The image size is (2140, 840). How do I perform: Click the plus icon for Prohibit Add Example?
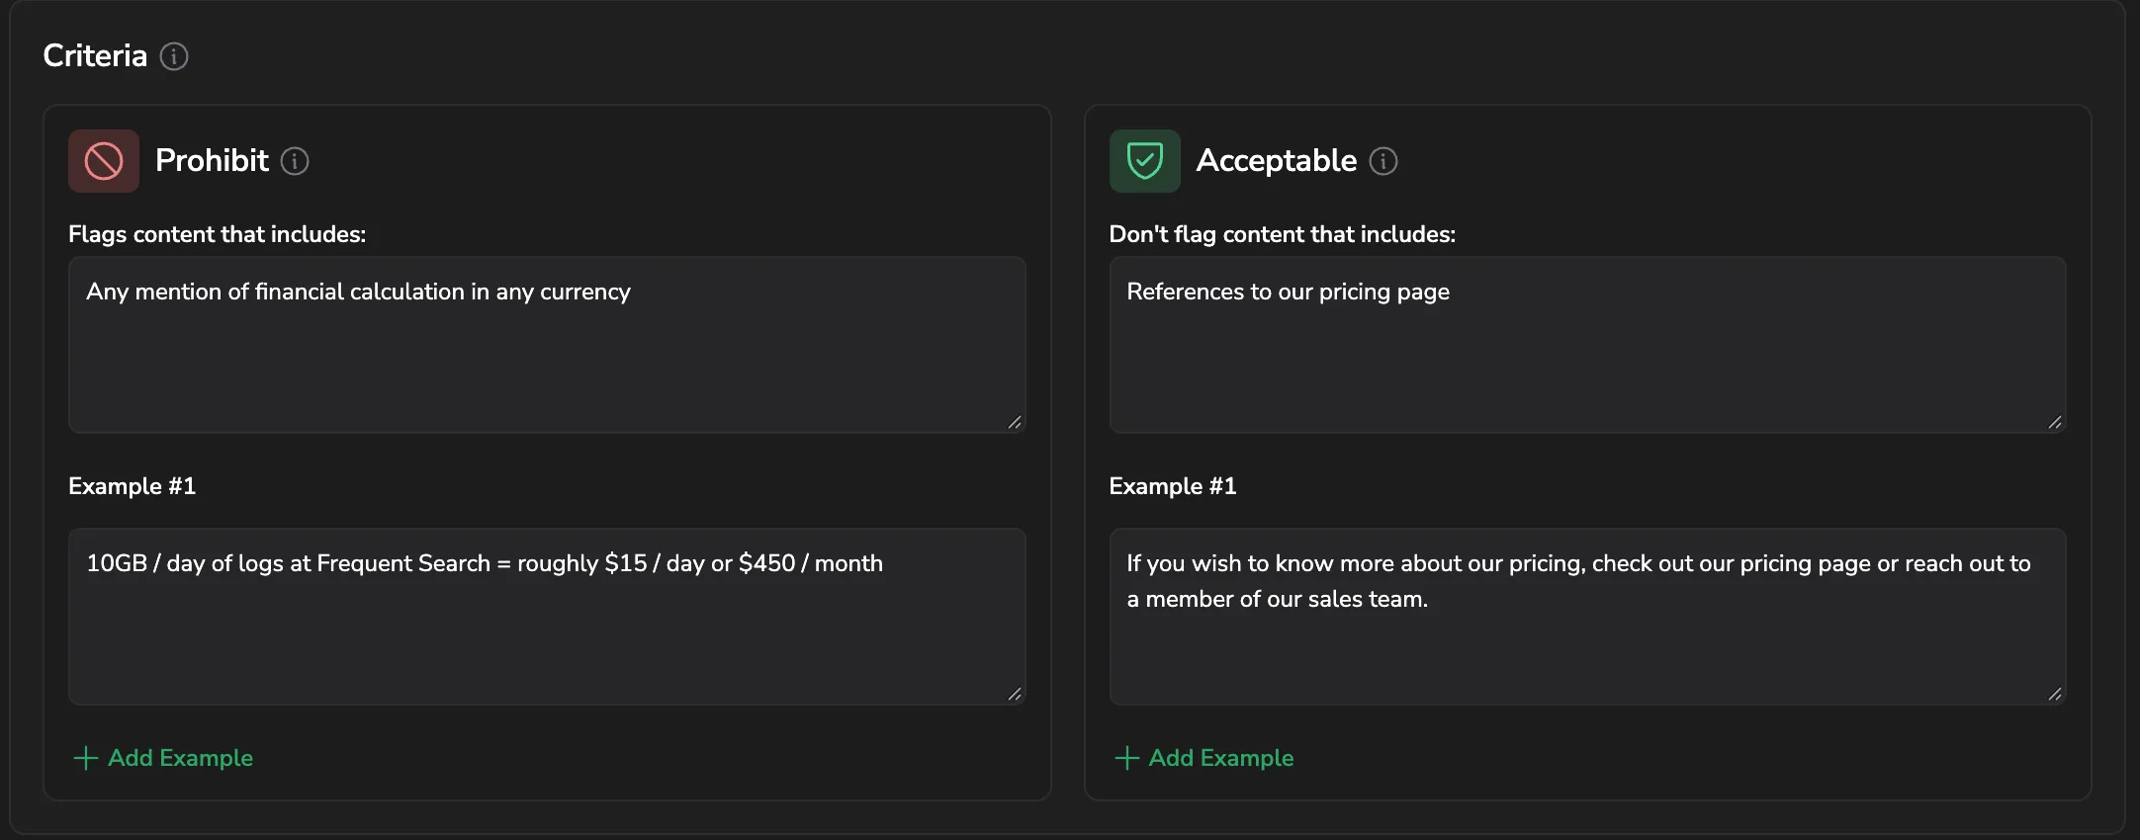point(86,758)
